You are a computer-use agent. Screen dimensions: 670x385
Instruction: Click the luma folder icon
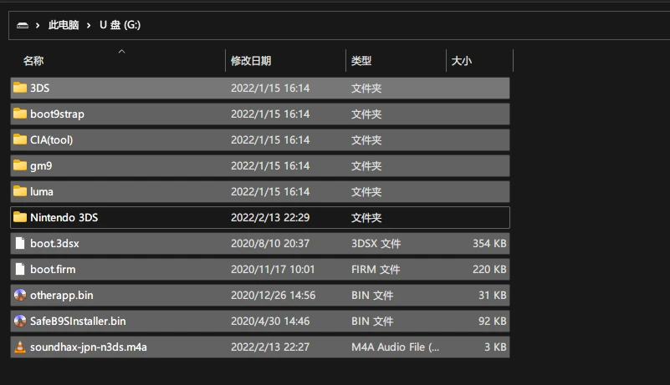[20, 191]
